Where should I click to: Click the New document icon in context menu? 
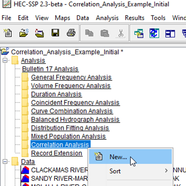[x=98, y=156]
